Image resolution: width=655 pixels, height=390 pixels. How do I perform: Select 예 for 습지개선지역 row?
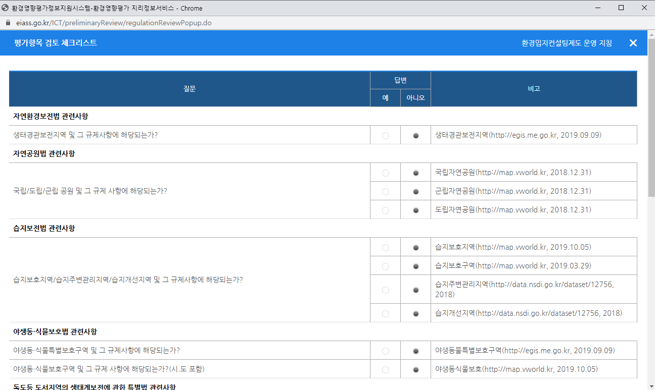click(386, 313)
